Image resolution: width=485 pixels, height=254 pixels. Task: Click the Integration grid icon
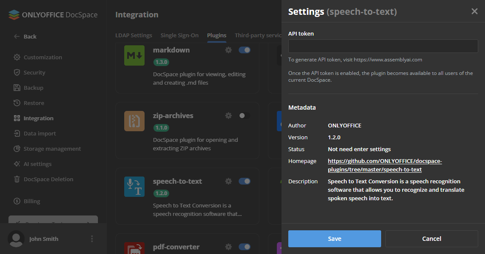point(17,118)
